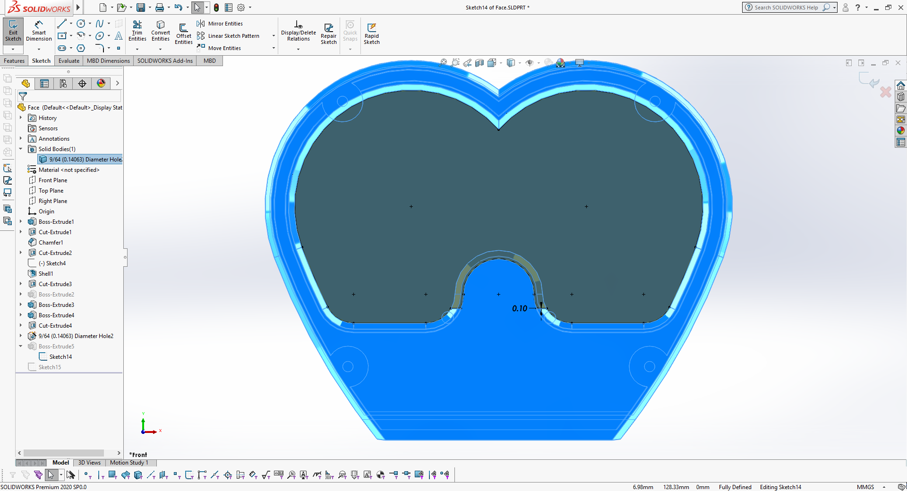Select the Smart Dimension tool
Image resolution: width=907 pixels, height=491 pixels.
[x=39, y=31]
